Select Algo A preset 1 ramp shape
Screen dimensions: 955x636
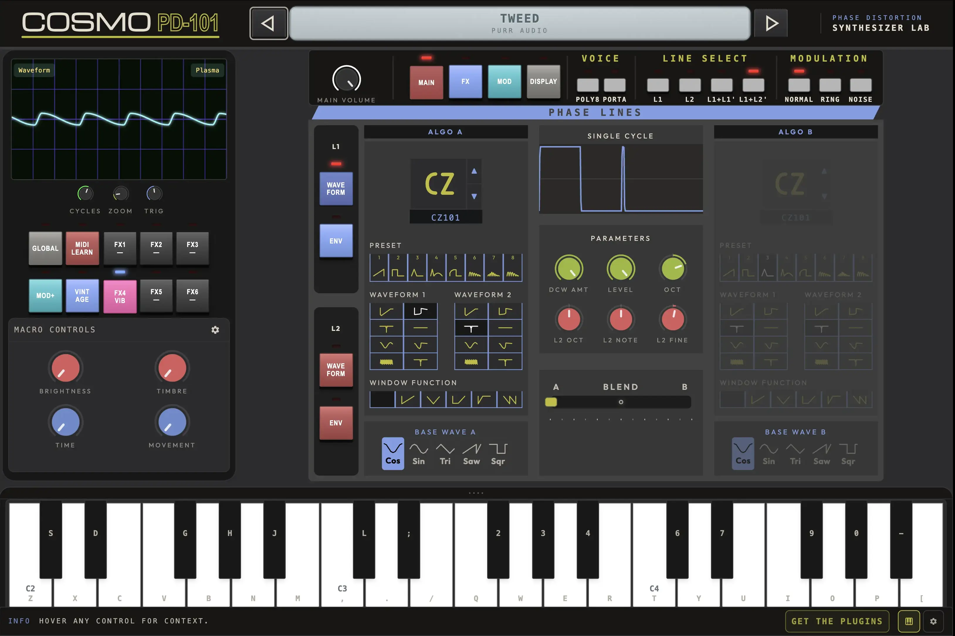[379, 268]
